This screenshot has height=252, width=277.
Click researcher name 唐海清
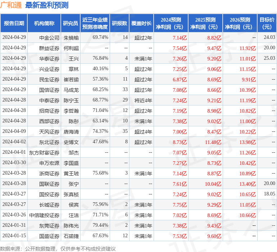(71, 131)
